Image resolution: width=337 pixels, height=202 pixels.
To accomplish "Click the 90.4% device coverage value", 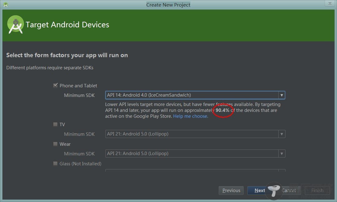I will (x=222, y=110).
